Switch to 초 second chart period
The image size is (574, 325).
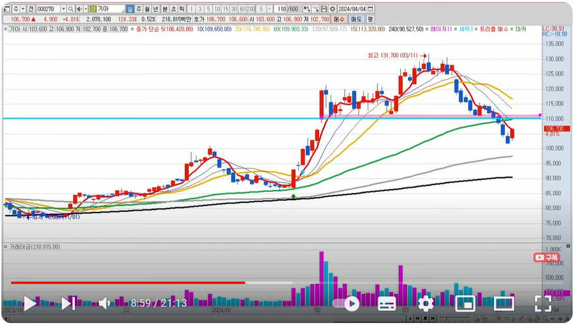(x=173, y=8)
